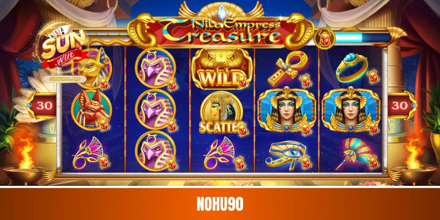Click the left 30 paylines badge
The height and width of the screenshot is (220, 440).
pos(42,106)
